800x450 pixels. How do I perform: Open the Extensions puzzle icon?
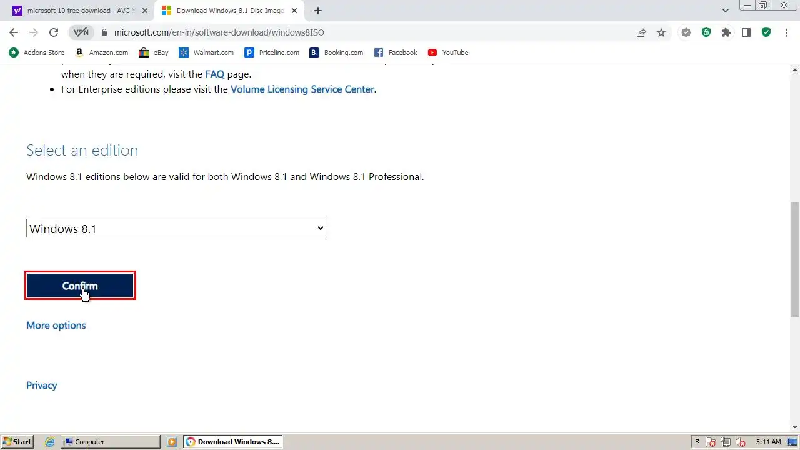[726, 32]
